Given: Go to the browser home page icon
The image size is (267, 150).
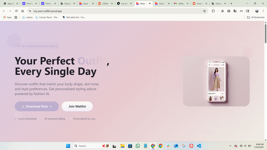Looking at the screenshot, I should pos(23,11).
